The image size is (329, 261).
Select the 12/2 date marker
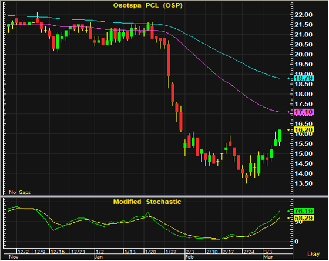click(x=23, y=252)
